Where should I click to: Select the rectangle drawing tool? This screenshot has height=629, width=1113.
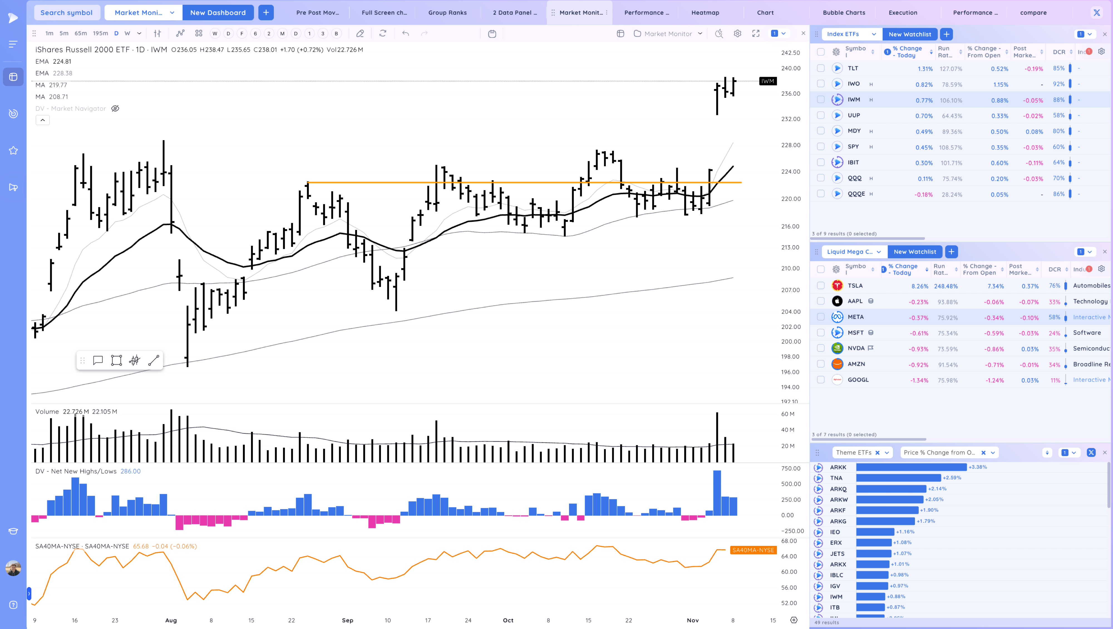coord(116,360)
